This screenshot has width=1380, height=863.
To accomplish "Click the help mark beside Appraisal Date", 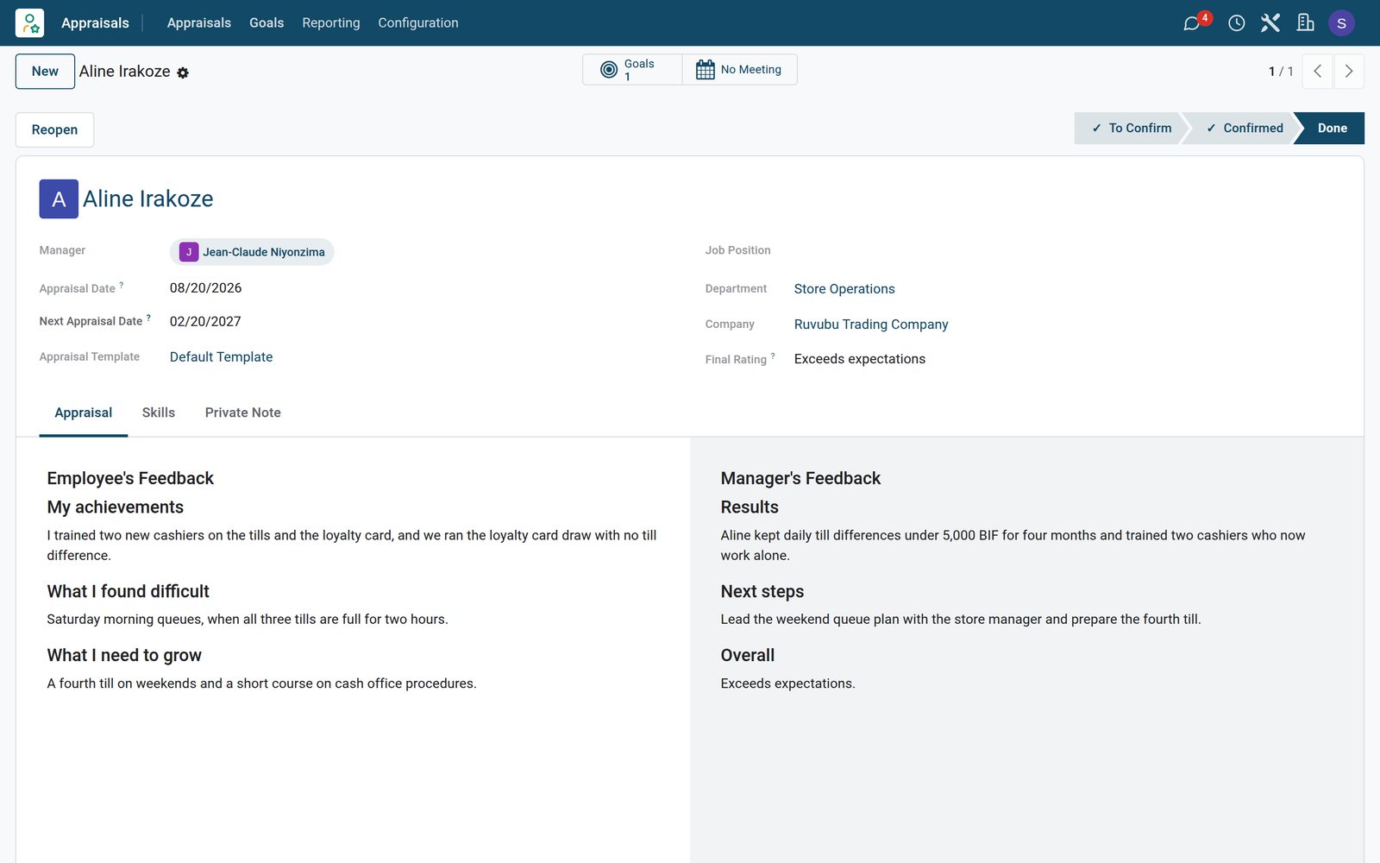I will (x=122, y=285).
